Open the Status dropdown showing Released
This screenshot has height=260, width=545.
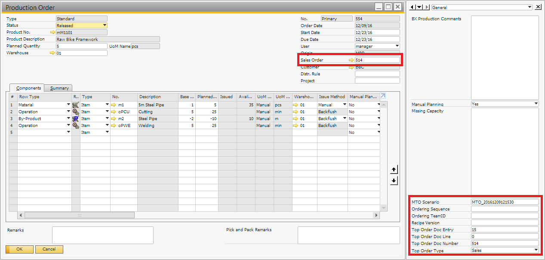(x=105, y=26)
